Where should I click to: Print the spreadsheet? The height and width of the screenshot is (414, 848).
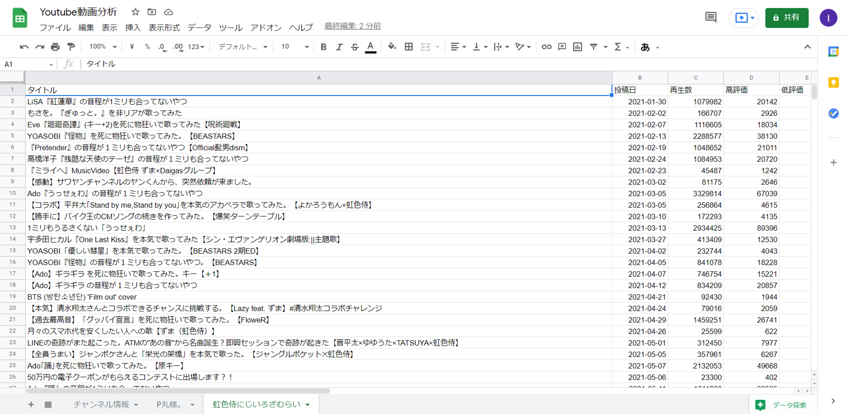point(55,47)
